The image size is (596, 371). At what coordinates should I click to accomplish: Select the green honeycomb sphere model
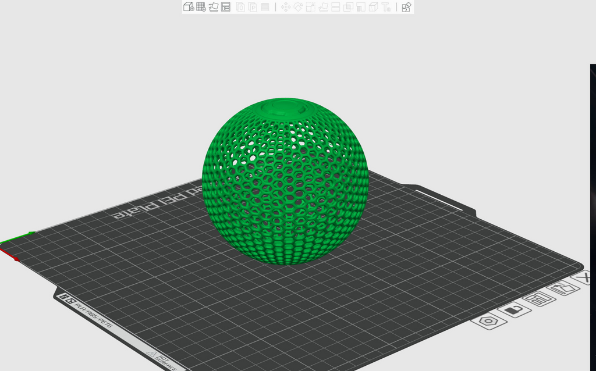click(x=285, y=181)
